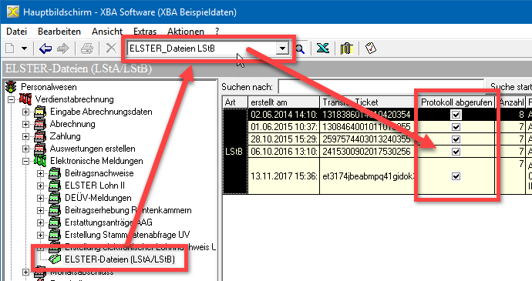Click the Beitragsnachweise green folder icon
This screenshot has height=281, width=532.
(55, 173)
